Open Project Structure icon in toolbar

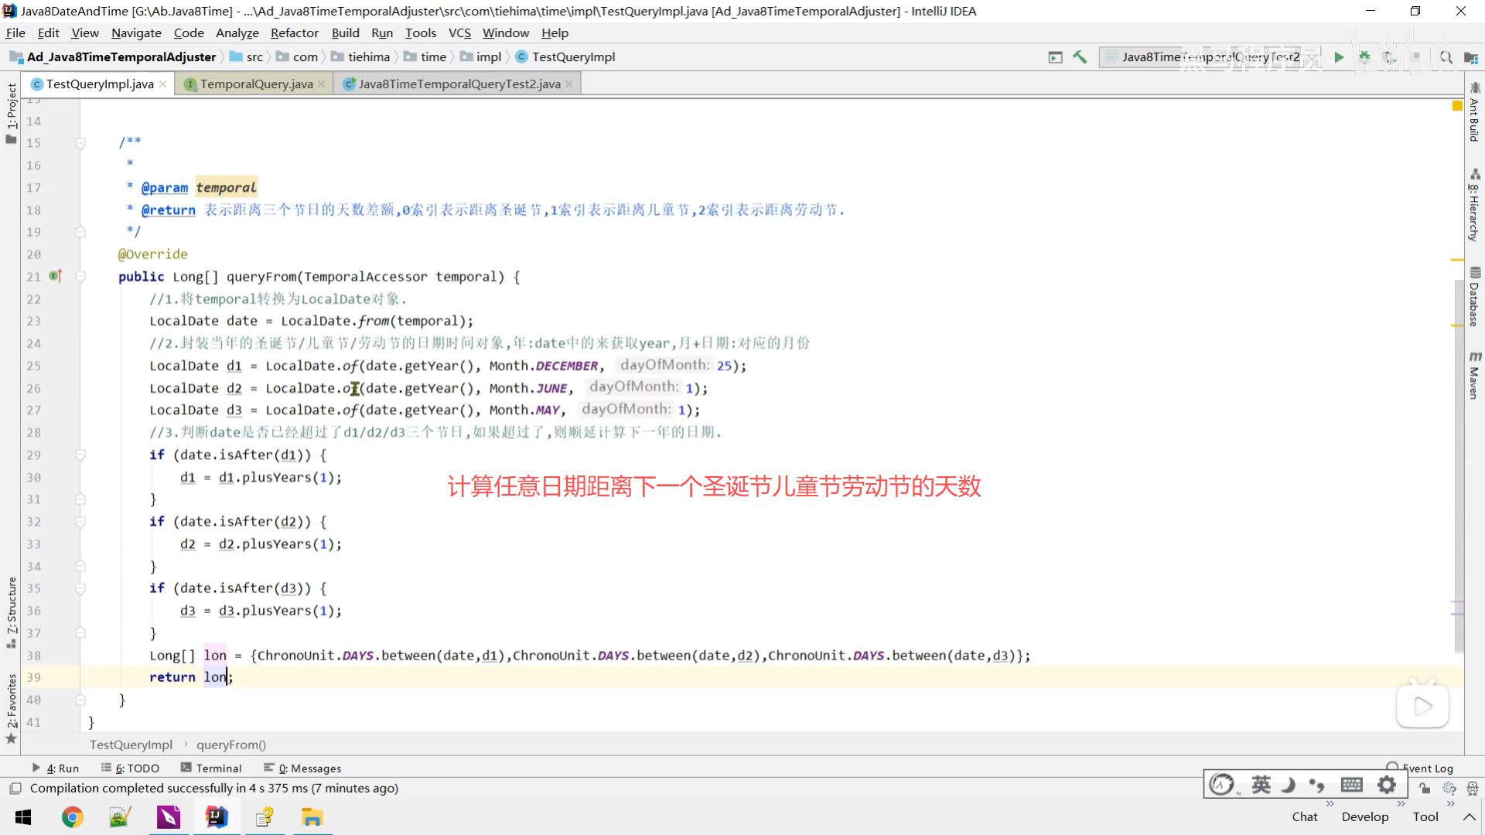coord(1471,57)
